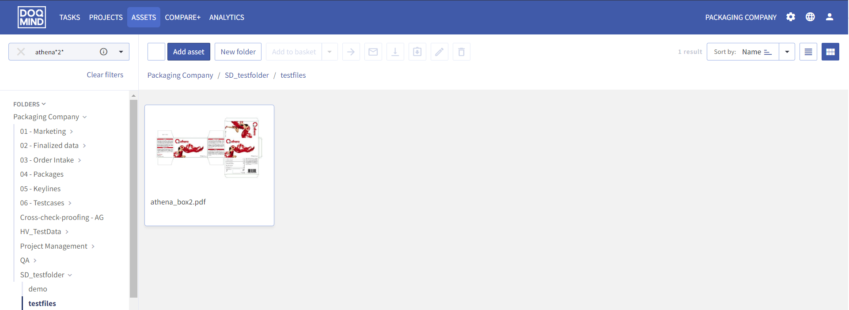This screenshot has height=310, width=849.
Task: Click the trash delete icon
Action: click(x=461, y=52)
